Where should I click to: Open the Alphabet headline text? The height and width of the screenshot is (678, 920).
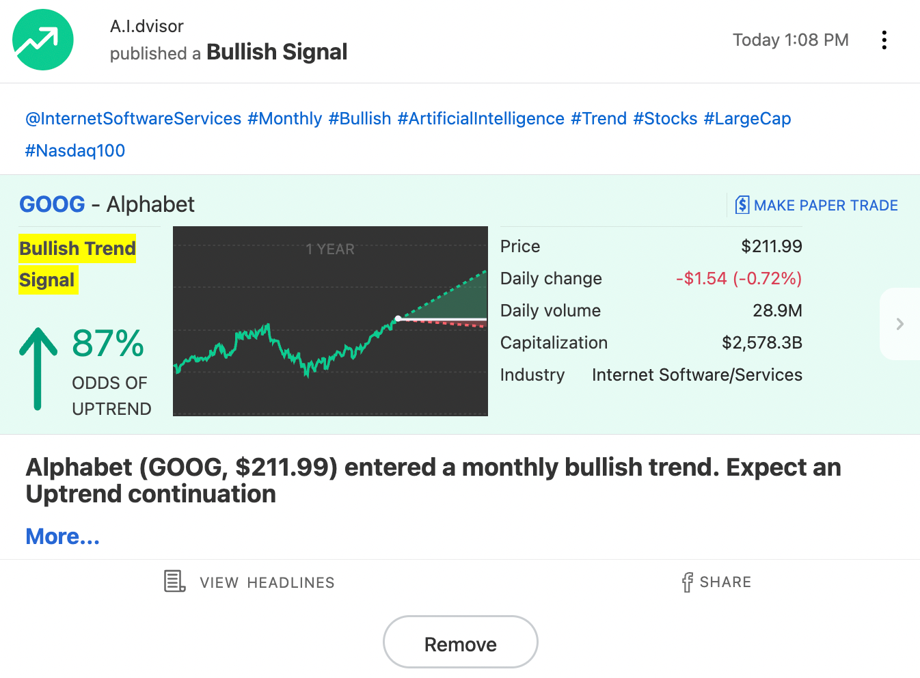tap(433, 480)
